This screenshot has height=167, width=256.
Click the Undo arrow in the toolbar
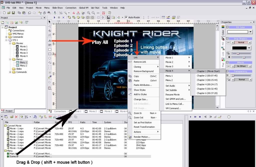pyautogui.click(x=29, y=13)
